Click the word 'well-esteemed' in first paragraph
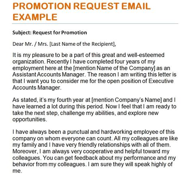The height and width of the screenshot is (174, 192). point(146,55)
